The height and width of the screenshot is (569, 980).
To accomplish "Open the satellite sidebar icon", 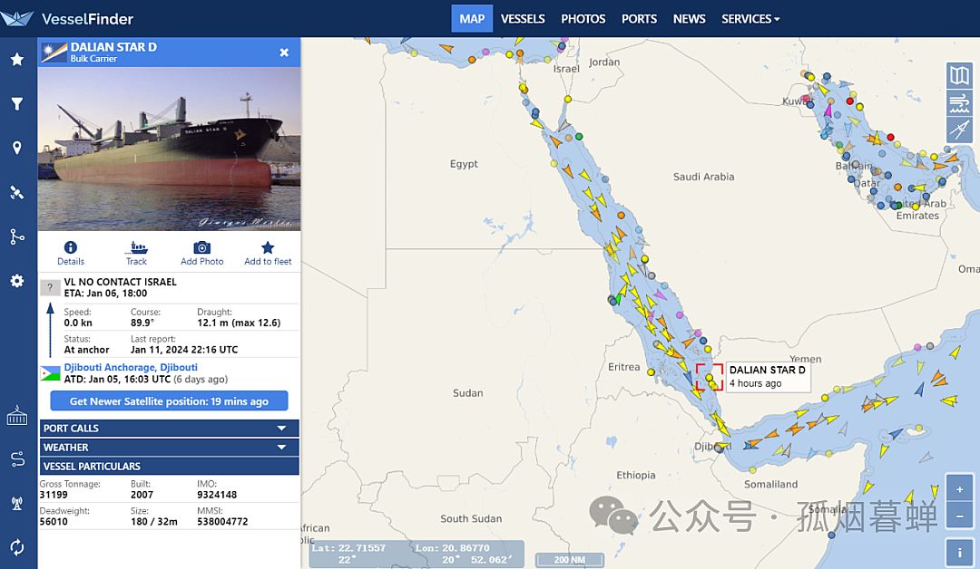I will (x=17, y=192).
